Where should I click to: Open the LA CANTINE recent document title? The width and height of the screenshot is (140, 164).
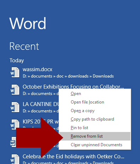click(41, 104)
